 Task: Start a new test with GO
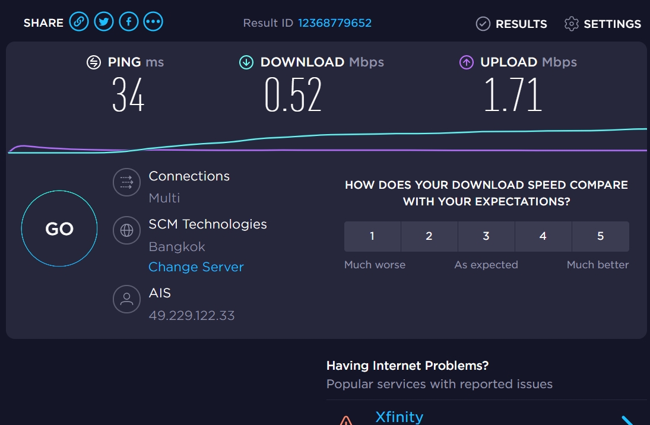coord(59,229)
